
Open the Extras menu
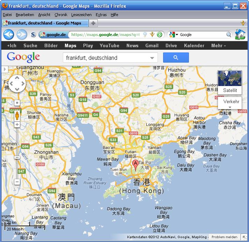point(101,15)
